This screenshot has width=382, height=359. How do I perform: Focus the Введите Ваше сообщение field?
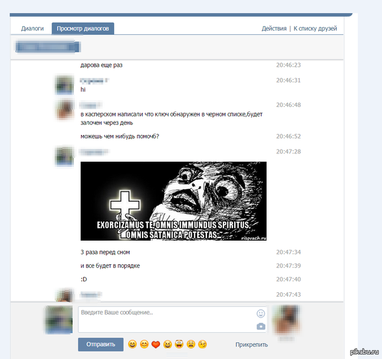pyautogui.click(x=173, y=320)
